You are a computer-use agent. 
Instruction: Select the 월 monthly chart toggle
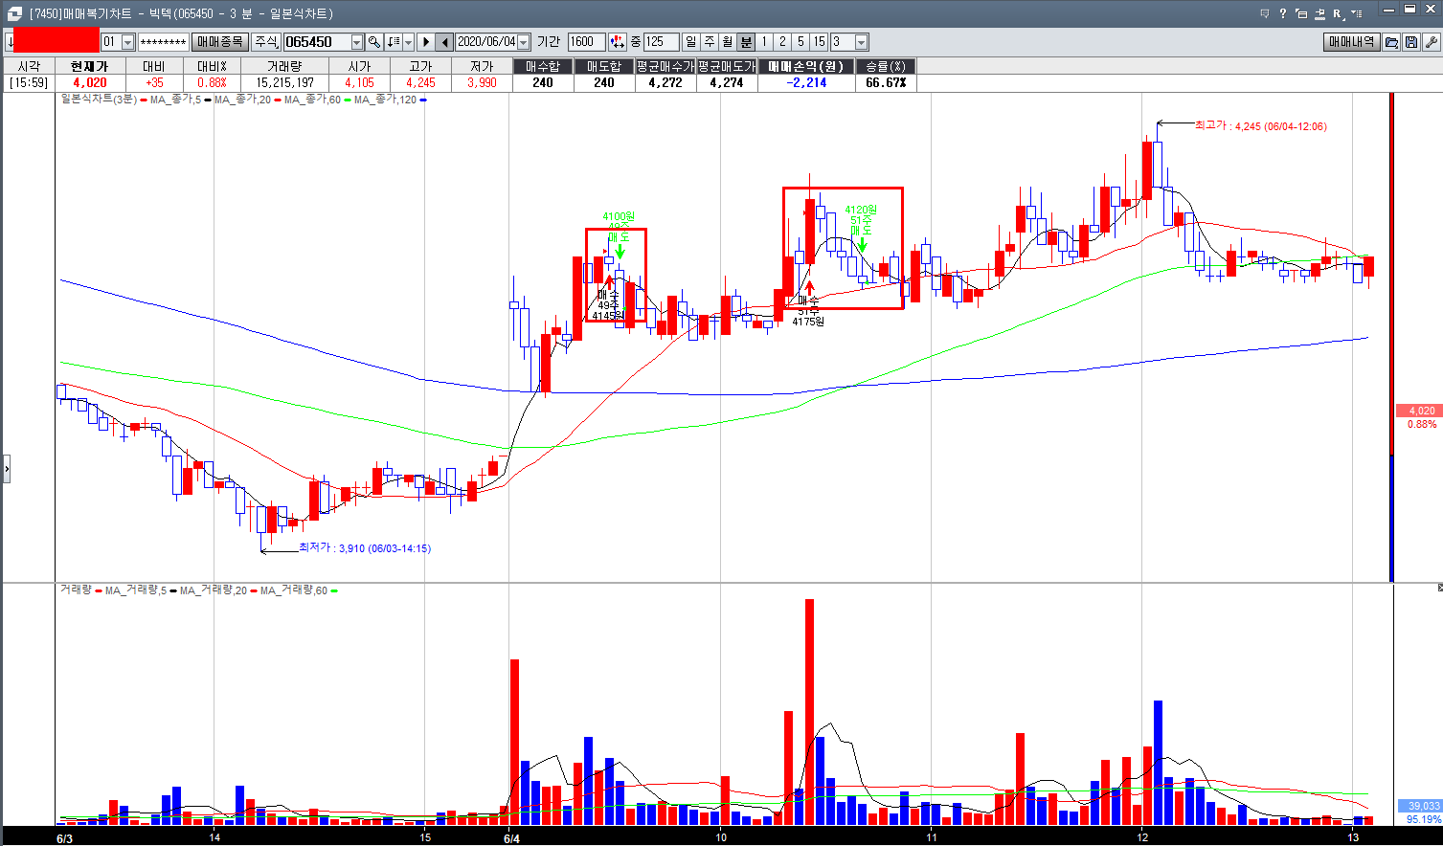(x=728, y=42)
